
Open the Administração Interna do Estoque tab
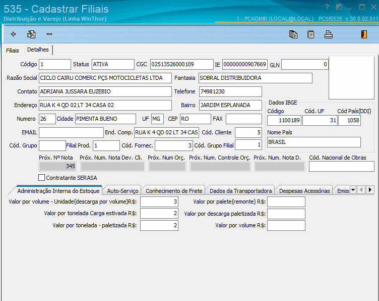point(58,191)
